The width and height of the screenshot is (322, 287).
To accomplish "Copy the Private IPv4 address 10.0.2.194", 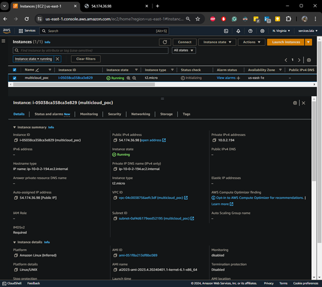I will tap(213, 140).
